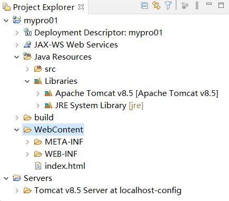Expand Tomcat v8.5 Server at localhost-config
229x201 pixels.
coord(17,190)
